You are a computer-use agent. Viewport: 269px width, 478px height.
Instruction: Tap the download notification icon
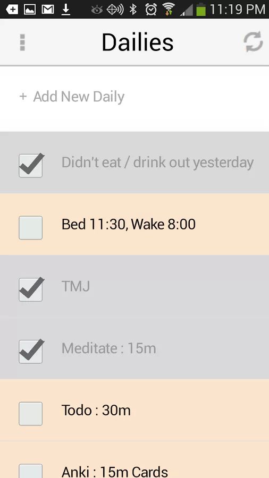(66, 10)
